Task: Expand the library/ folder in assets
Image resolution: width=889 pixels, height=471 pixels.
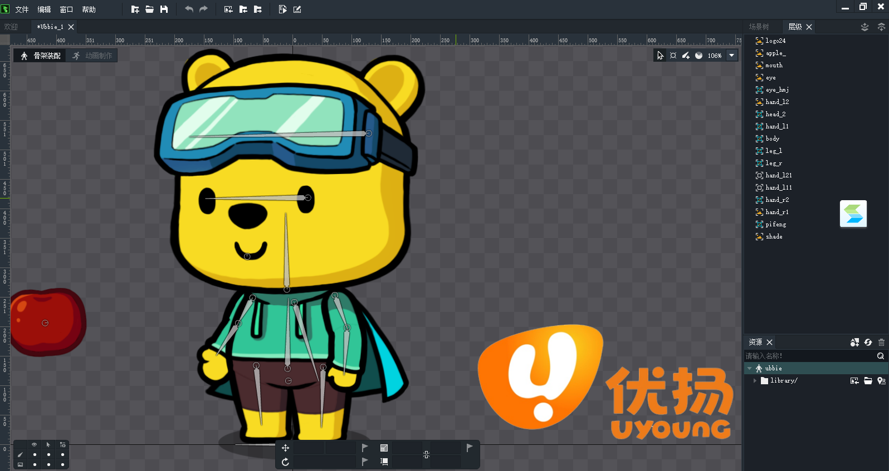Action: coord(755,381)
